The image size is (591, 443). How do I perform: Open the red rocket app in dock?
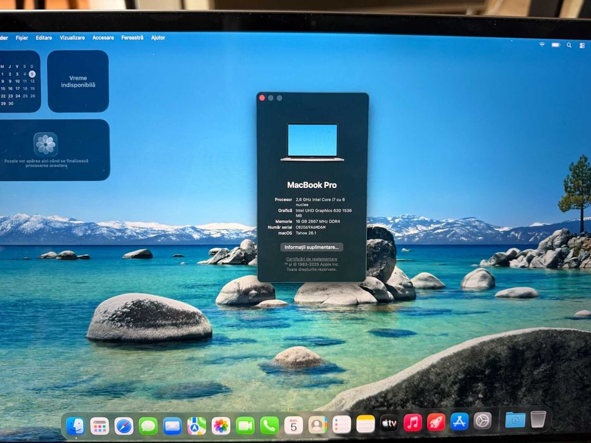(x=436, y=422)
